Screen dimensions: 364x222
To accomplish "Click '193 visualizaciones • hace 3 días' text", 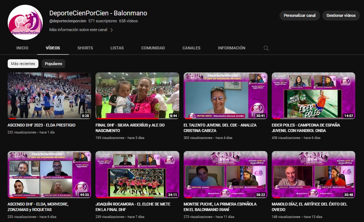I will tap(120, 138).
